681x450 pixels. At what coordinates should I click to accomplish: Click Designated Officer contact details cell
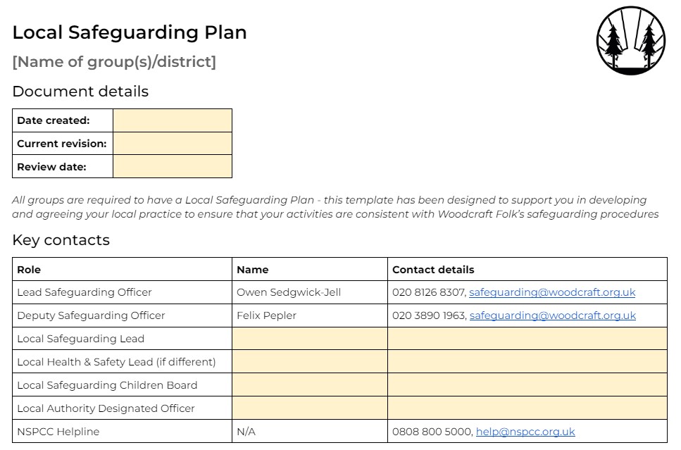tap(527, 408)
